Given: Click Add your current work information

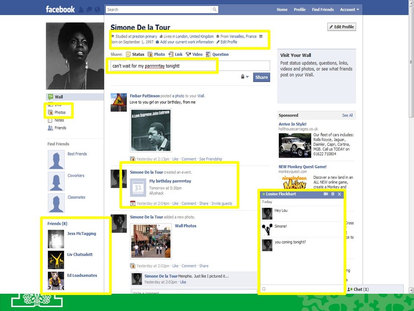Looking at the screenshot, I should (187, 42).
